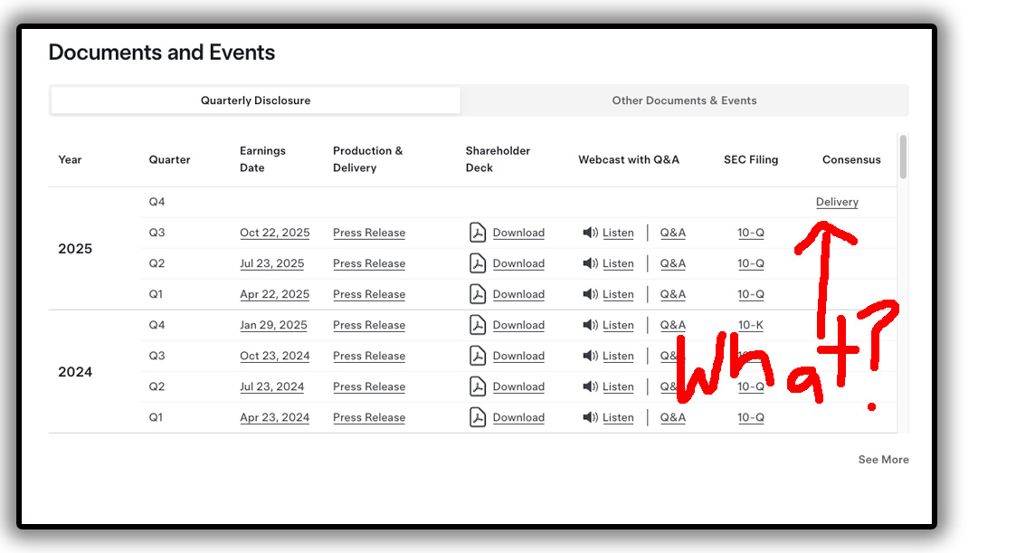The height and width of the screenshot is (553, 1016).
Task: Open the Q3 2025 10-Q filing
Action: pos(750,233)
